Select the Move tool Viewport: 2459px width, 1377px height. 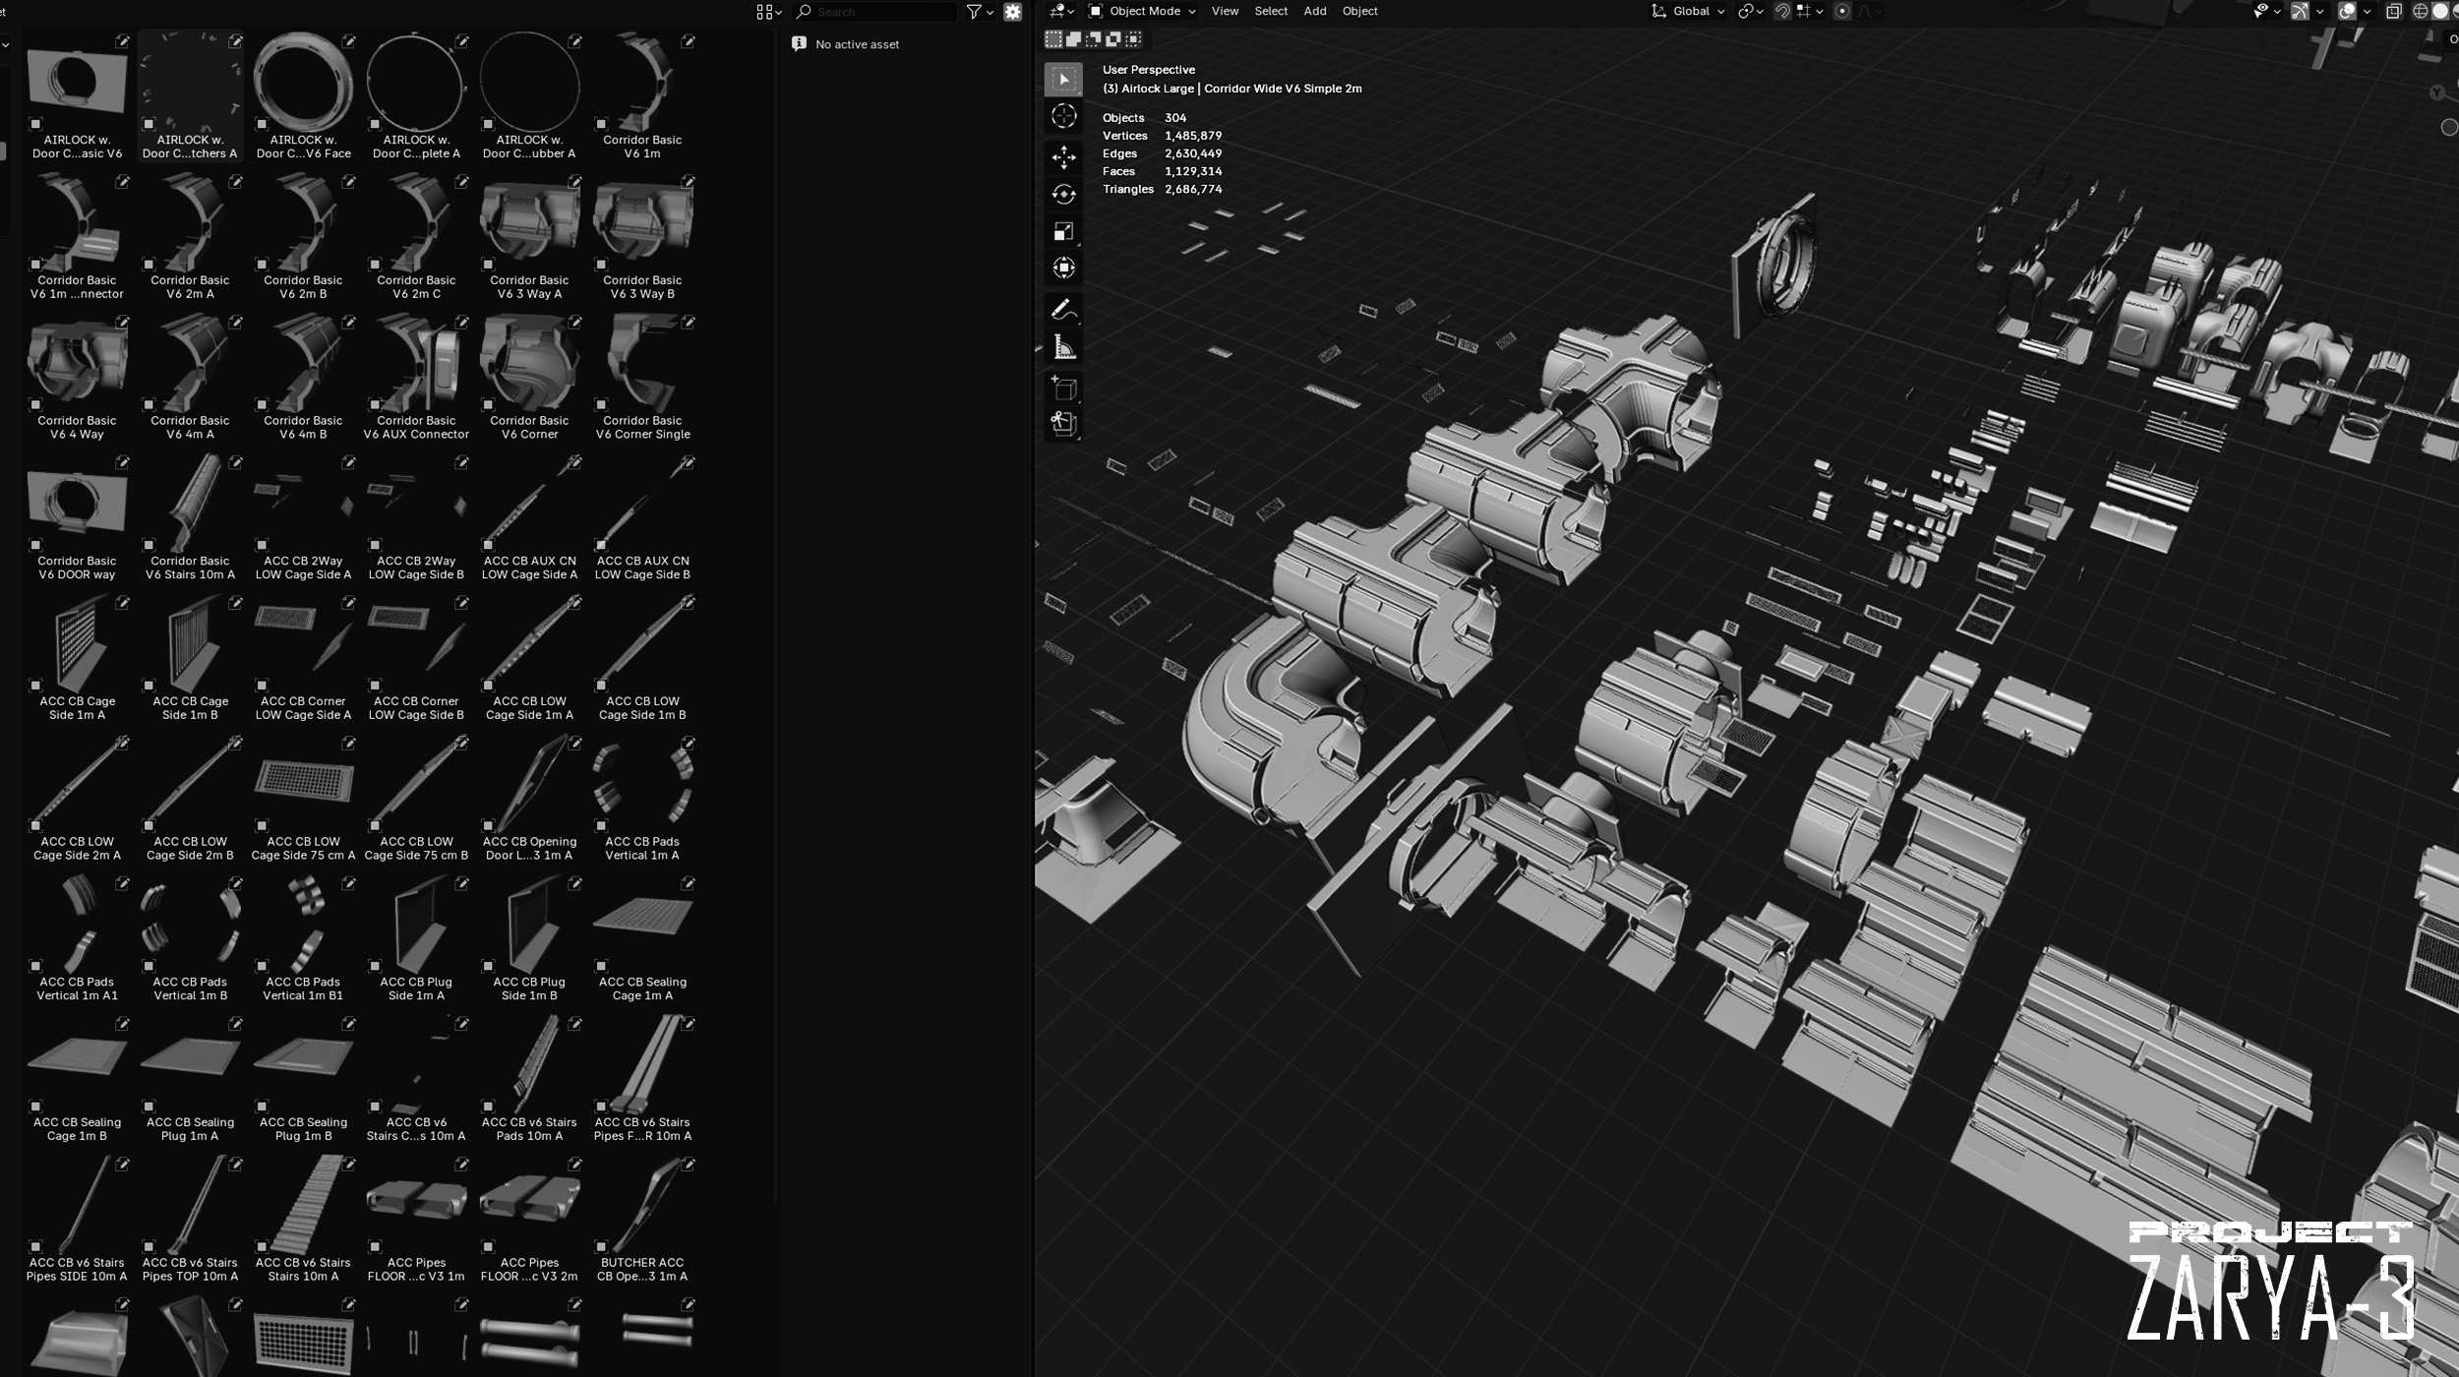1063,157
